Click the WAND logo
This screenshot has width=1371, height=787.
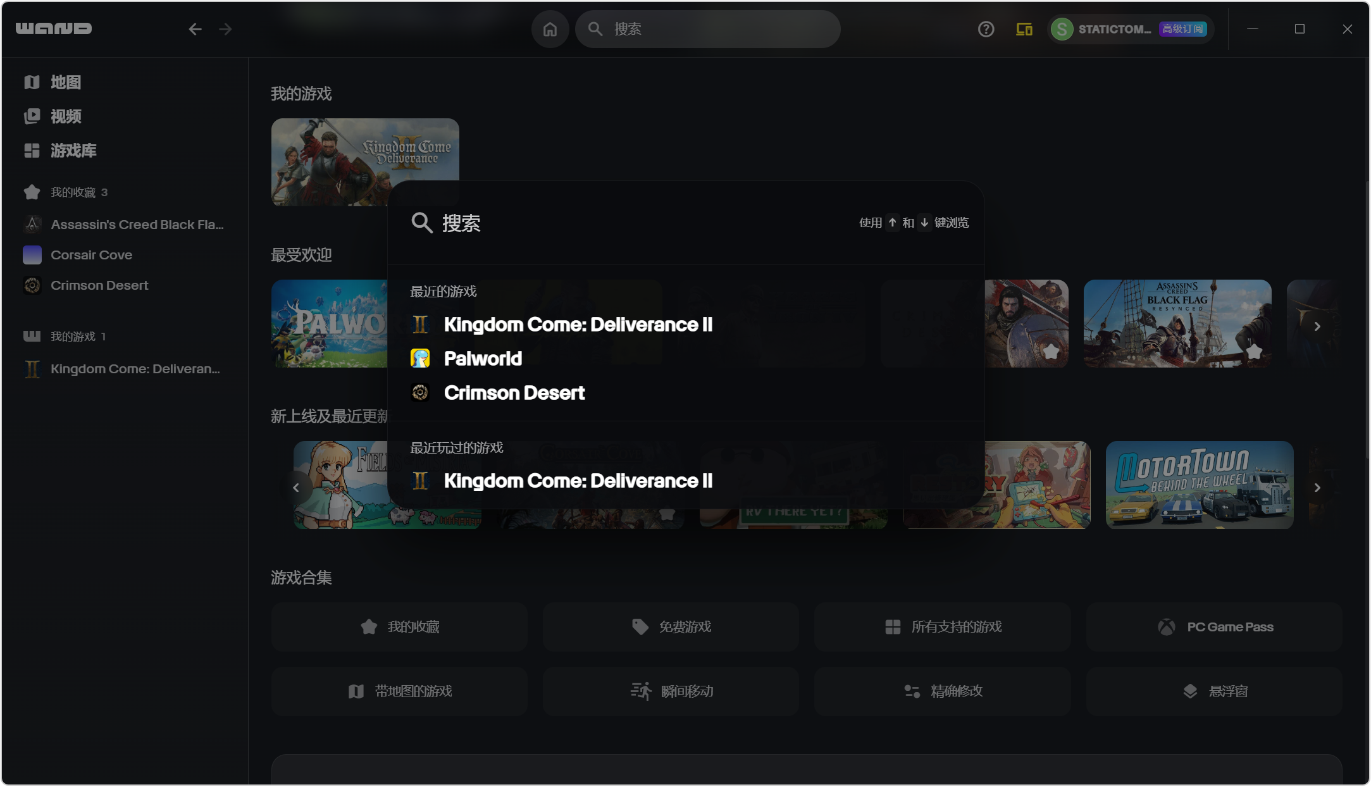click(x=54, y=28)
